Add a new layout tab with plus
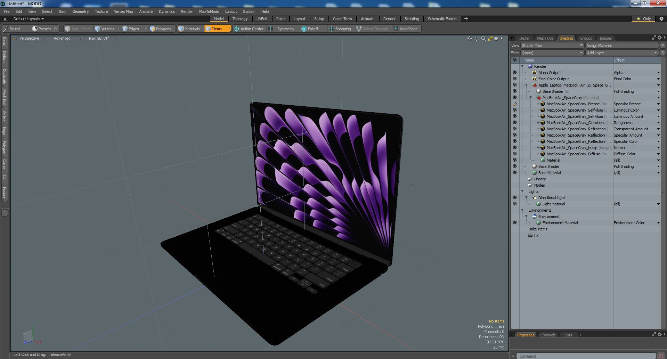The height and width of the screenshot is (359, 667). (466, 19)
